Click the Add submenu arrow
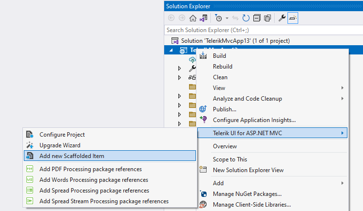 [342, 183]
